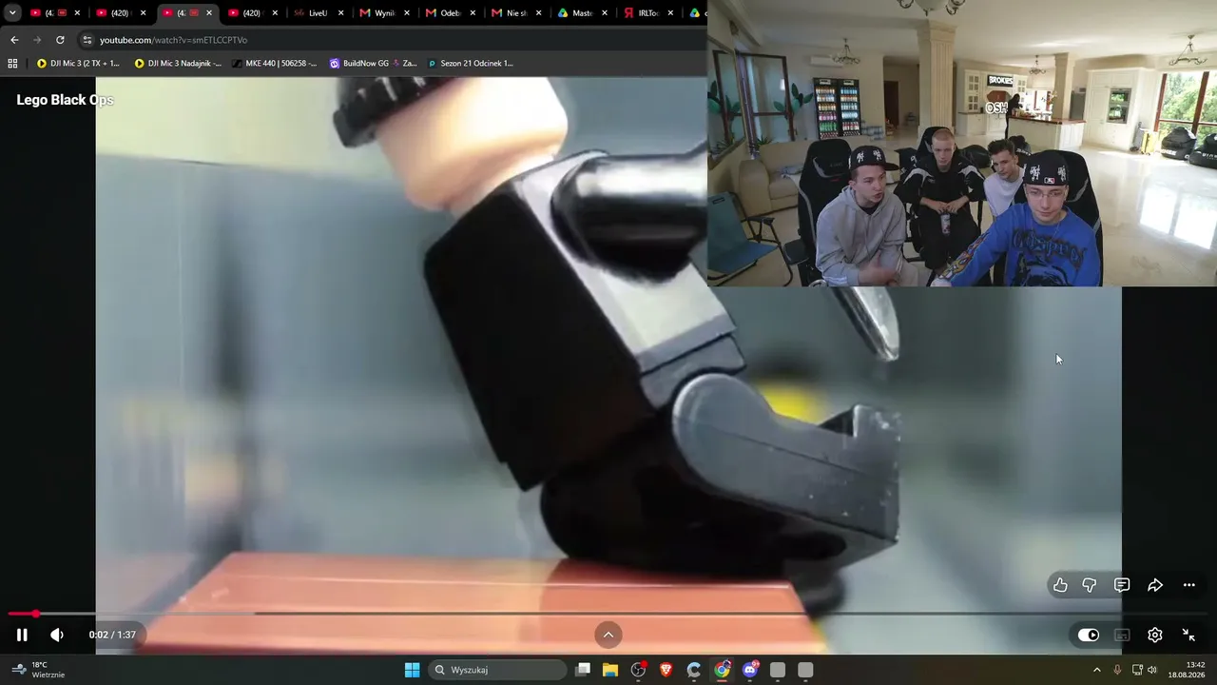1217x685 pixels.
Task: Open the system volume tray icon
Action: 1152,670
